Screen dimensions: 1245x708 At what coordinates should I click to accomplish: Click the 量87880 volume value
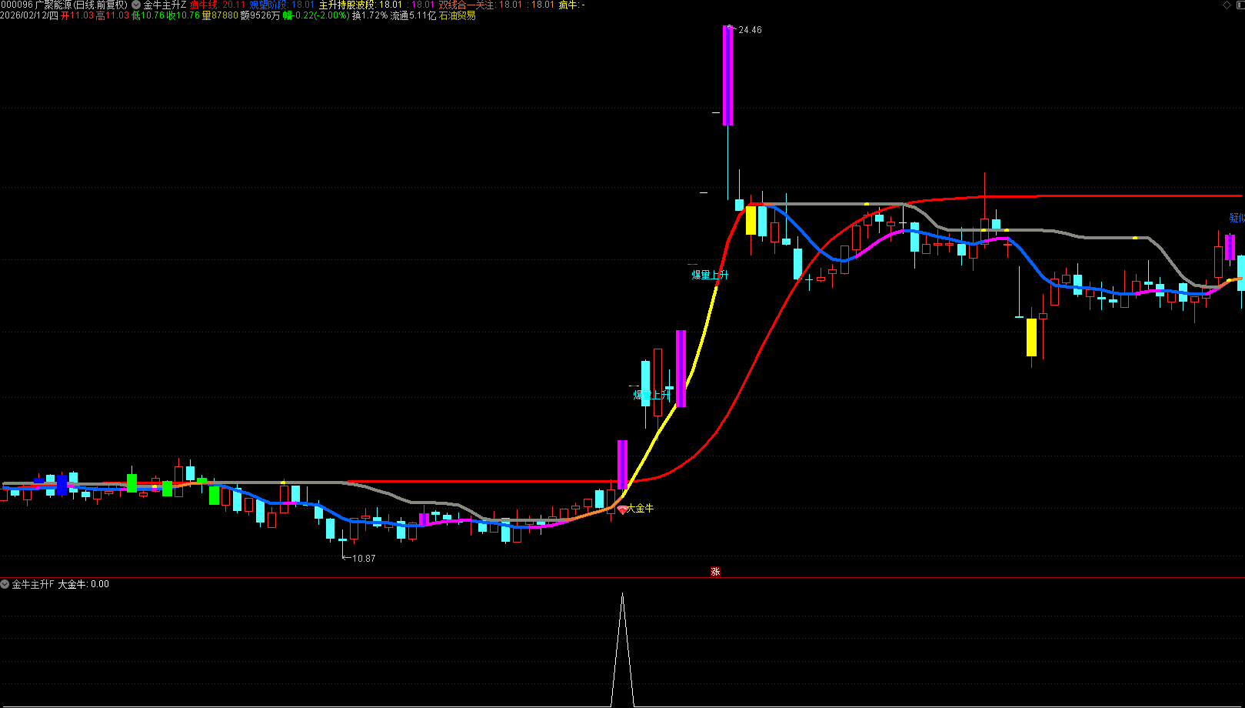click(x=220, y=15)
